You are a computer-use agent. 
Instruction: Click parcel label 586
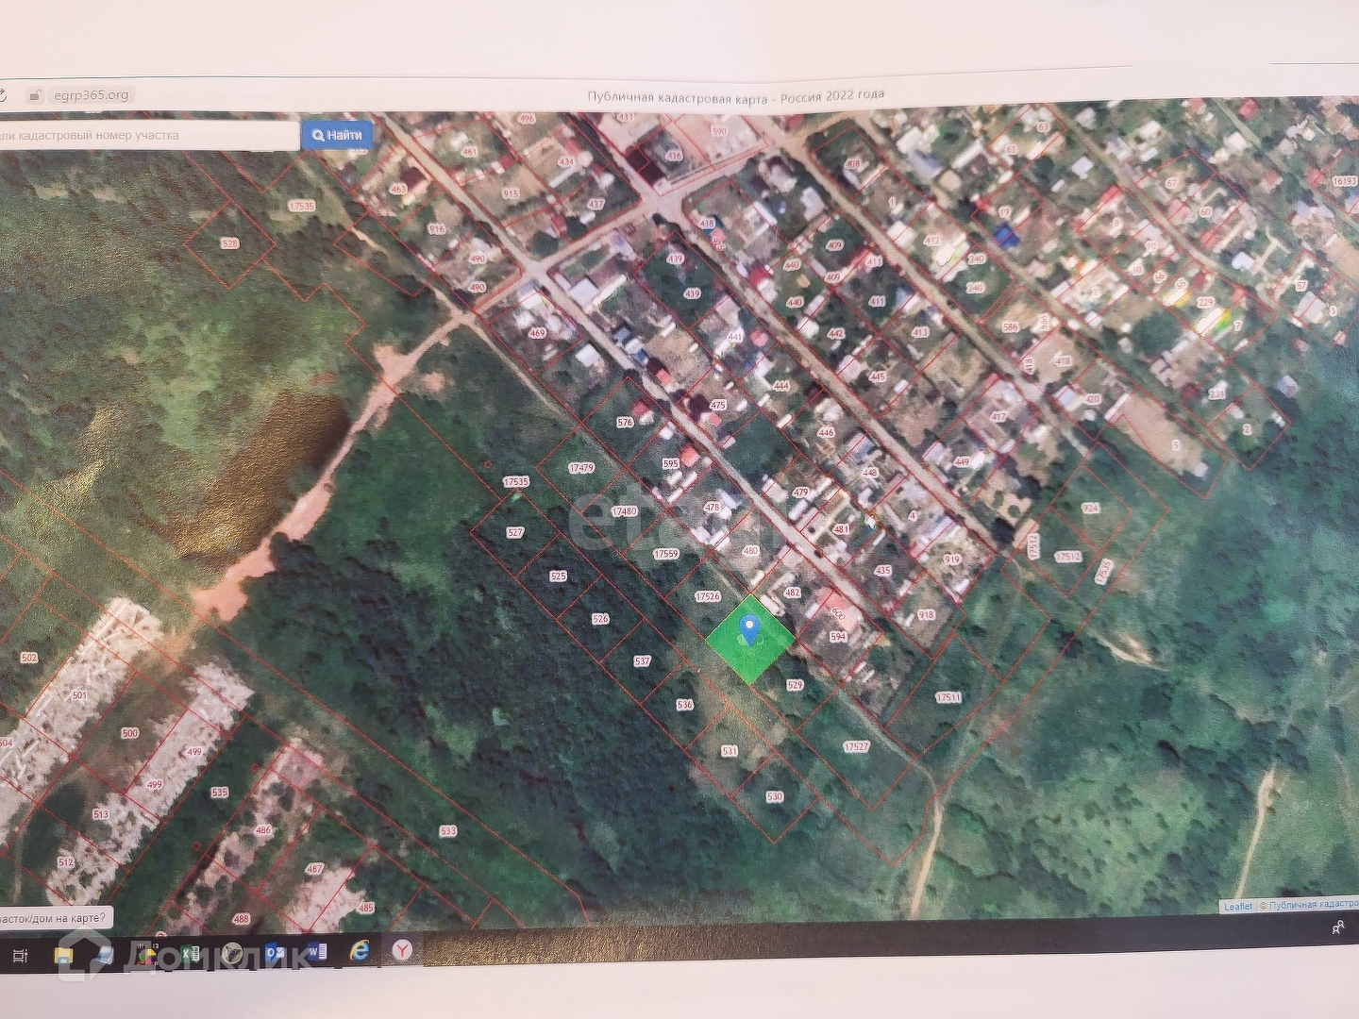pos(1011,326)
